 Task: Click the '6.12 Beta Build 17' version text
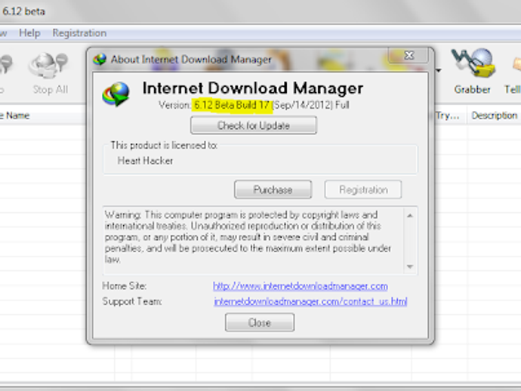pos(232,105)
